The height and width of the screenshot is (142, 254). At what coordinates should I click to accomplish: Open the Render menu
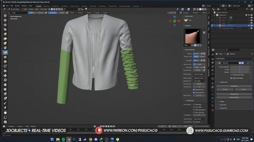click(x=17, y=6)
